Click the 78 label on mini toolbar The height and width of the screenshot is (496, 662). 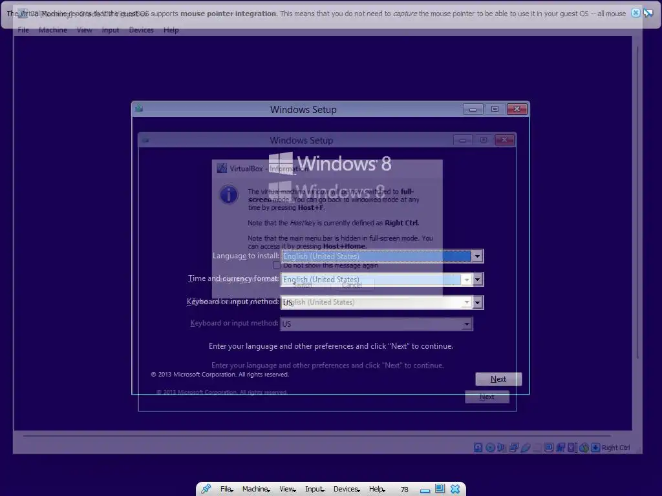[x=405, y=490]
